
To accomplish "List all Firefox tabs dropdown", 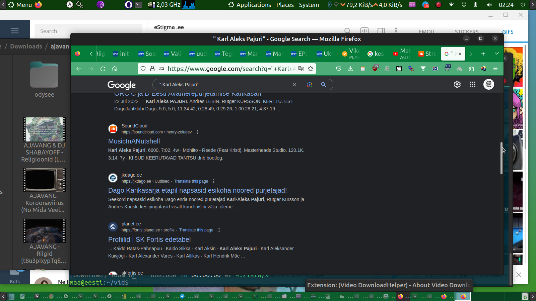I will [x=497, y=54].
